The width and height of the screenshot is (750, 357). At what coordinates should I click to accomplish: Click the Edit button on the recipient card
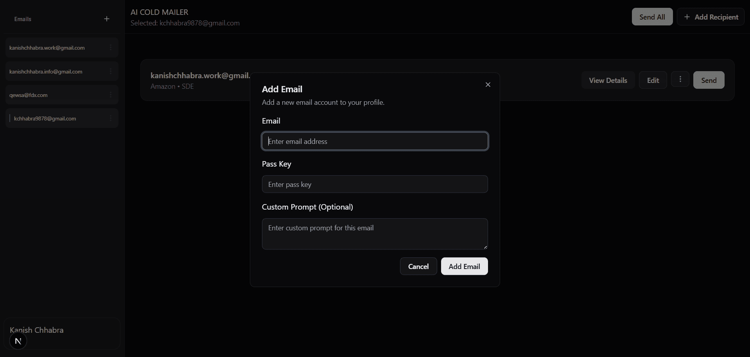[653, 80]
